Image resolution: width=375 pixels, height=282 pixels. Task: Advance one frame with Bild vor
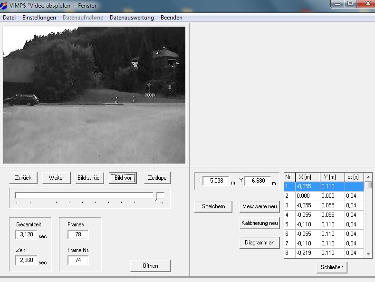click(x=123, y=178)
